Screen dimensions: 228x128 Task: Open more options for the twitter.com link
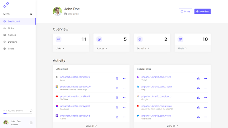point(206,117)
